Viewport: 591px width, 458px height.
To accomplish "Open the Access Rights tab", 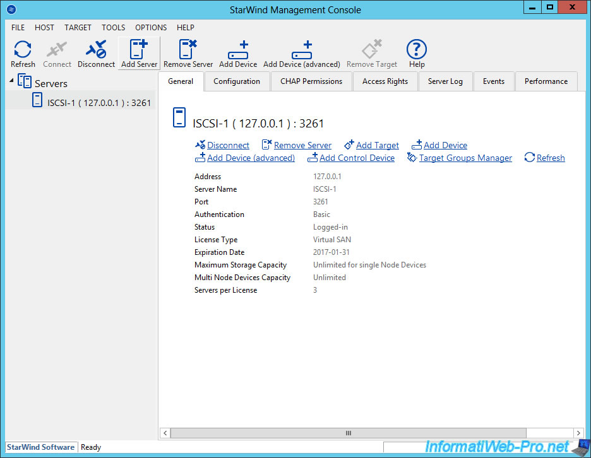I will pyautogui.click(x=385, y=81).
